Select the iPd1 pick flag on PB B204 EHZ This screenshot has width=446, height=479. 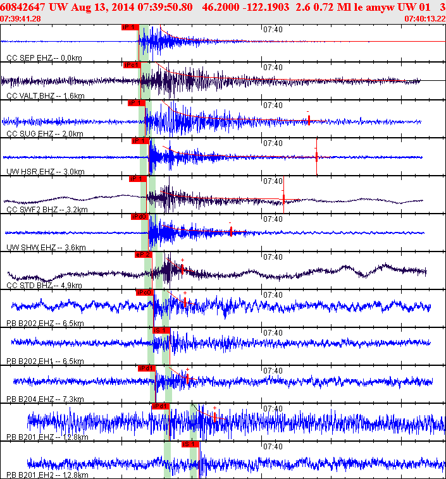click(x=147, y=368)
